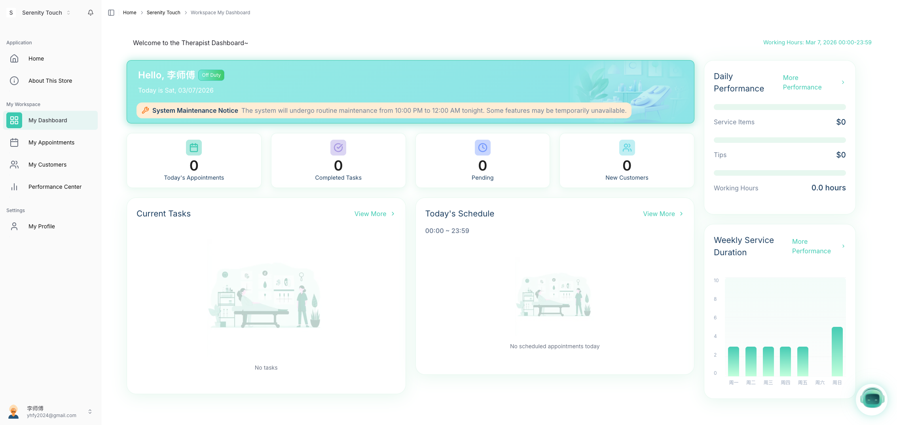Click the notification bell icon
Screen dimensions: 897x425
pyautogui.click(x=91, y=13)
